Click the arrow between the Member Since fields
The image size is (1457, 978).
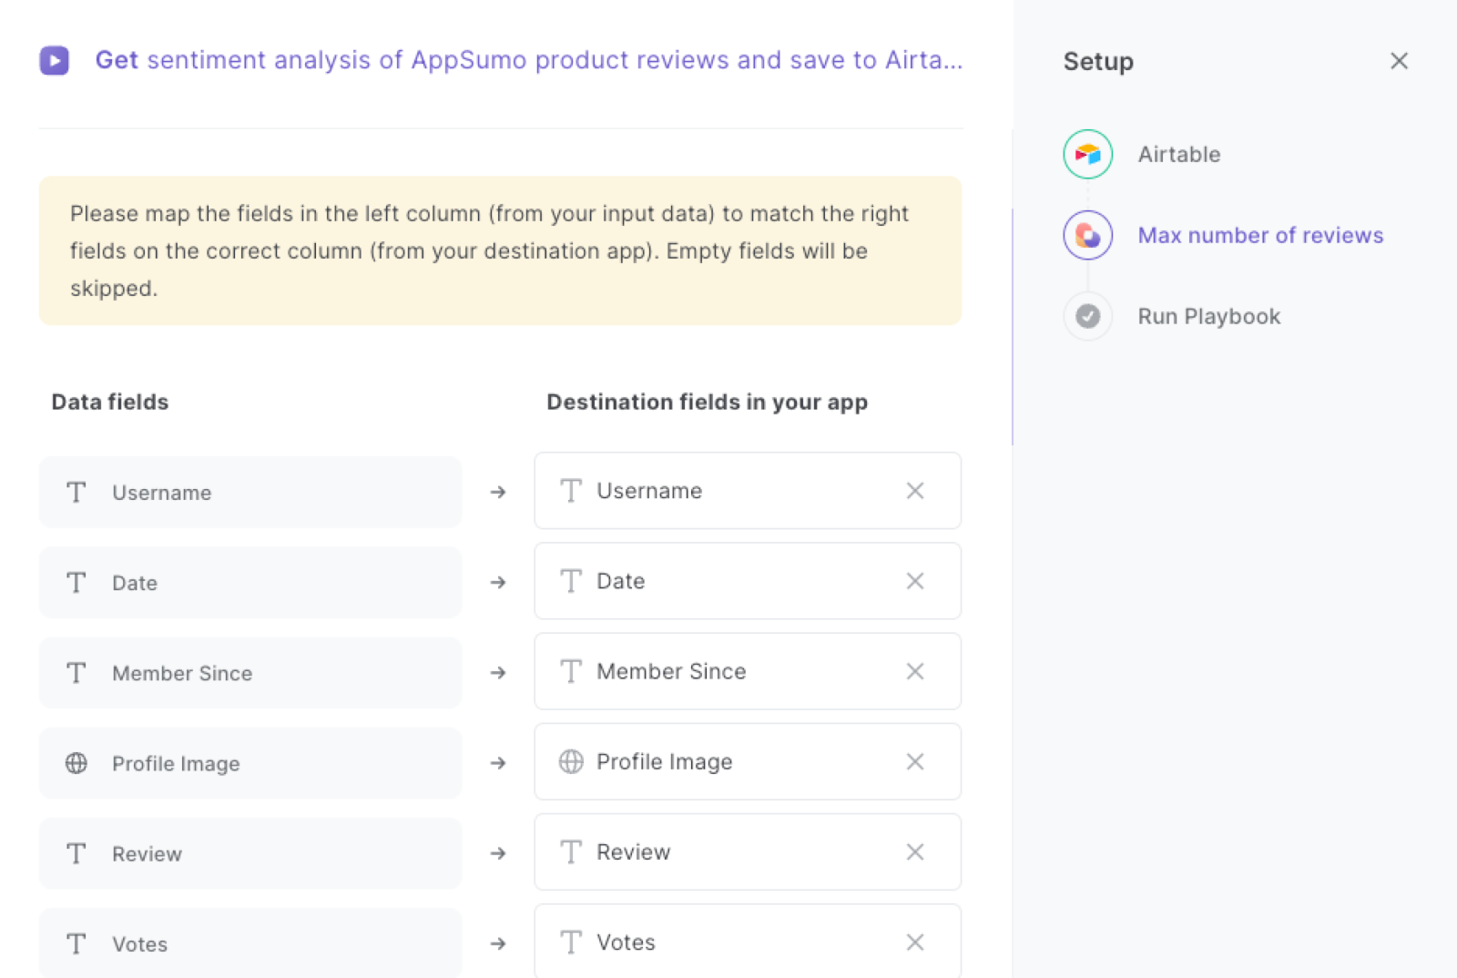tap(498, 672)
